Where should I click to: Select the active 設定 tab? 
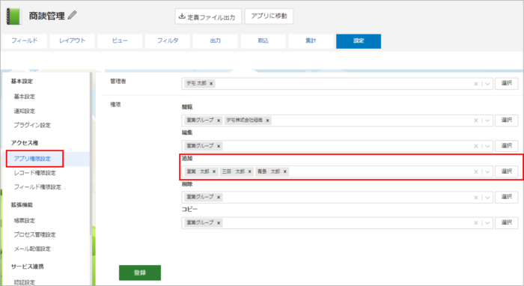(x=359, y=40)
